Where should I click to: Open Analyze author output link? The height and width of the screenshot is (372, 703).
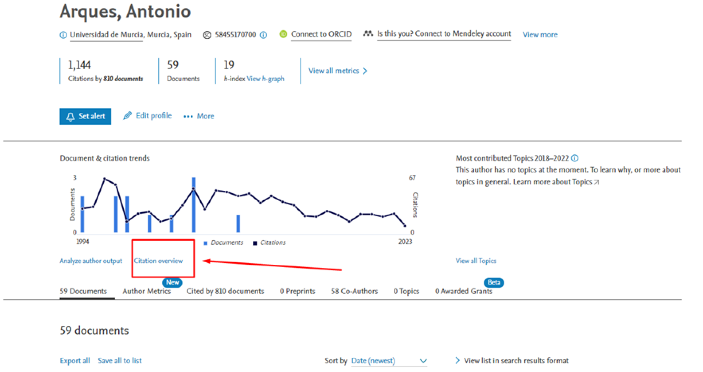(x=91, y=261)
